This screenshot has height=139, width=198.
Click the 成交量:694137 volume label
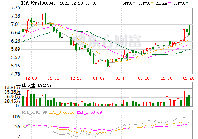tap(37, 85)
